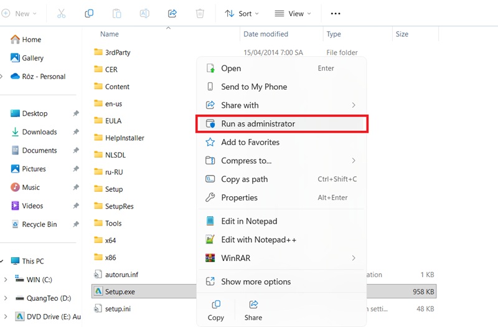Sort by Size column header
This screenshot has width=498, height=327.
pyautogui.click(x=402, y=34)
